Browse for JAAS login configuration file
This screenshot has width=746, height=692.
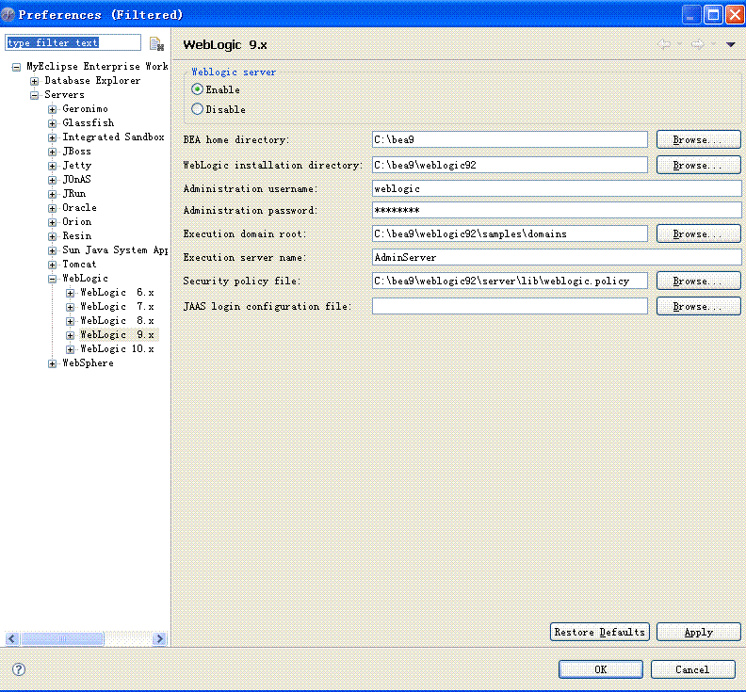698,306
